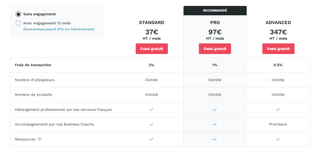Choose Avec engagement 12 mois option
323x153 pixels.
pos(18,23)
